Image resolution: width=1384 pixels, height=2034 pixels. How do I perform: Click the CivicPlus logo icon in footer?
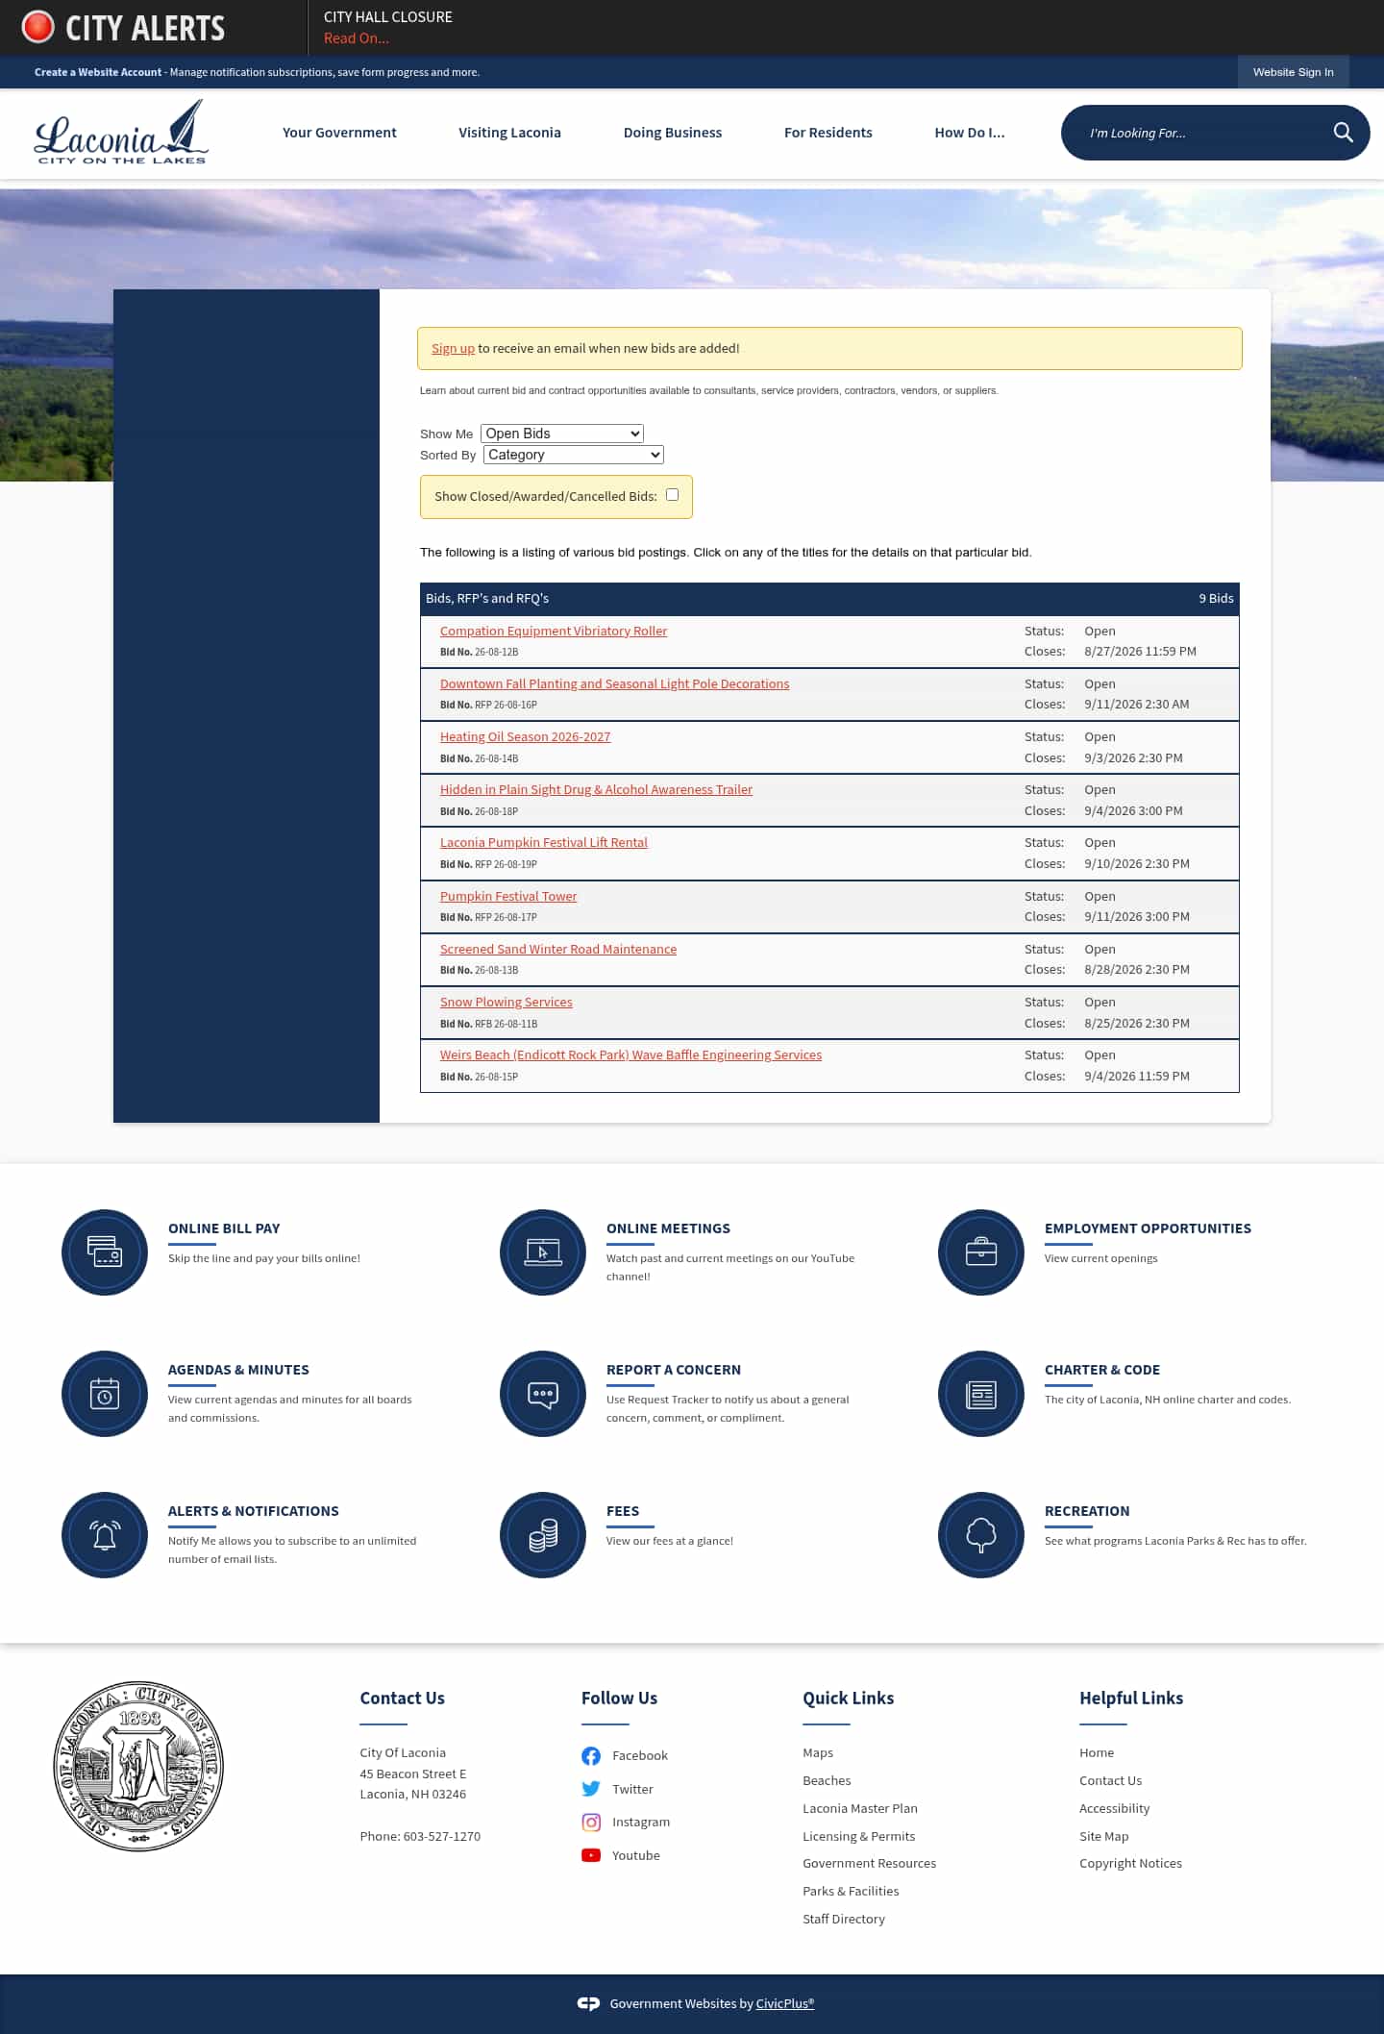click(x=588, y=2003)
